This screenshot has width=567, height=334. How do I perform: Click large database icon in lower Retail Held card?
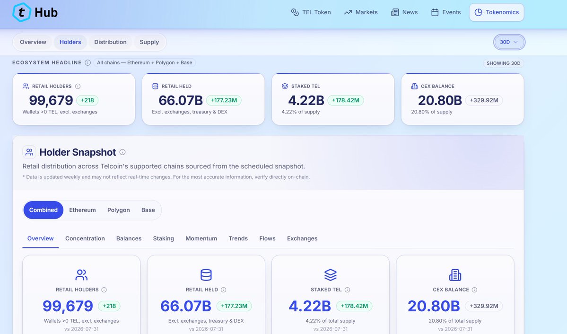point(206,275)
